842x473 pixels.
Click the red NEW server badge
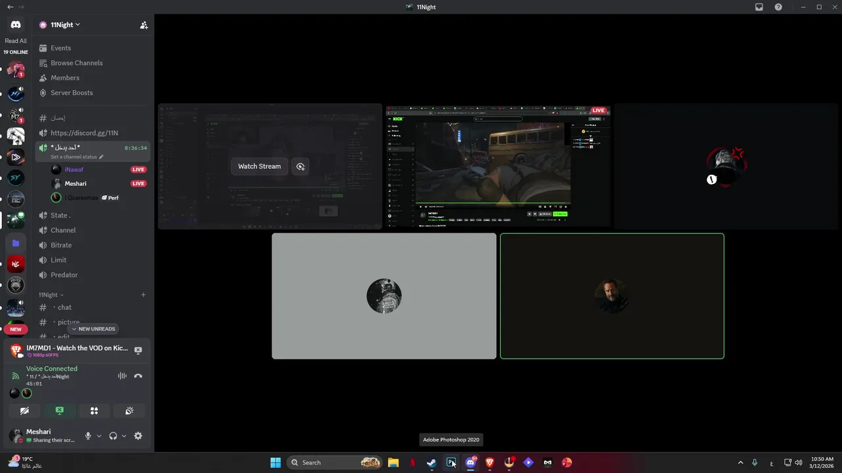pyautogui.click(x=16, y=329)
